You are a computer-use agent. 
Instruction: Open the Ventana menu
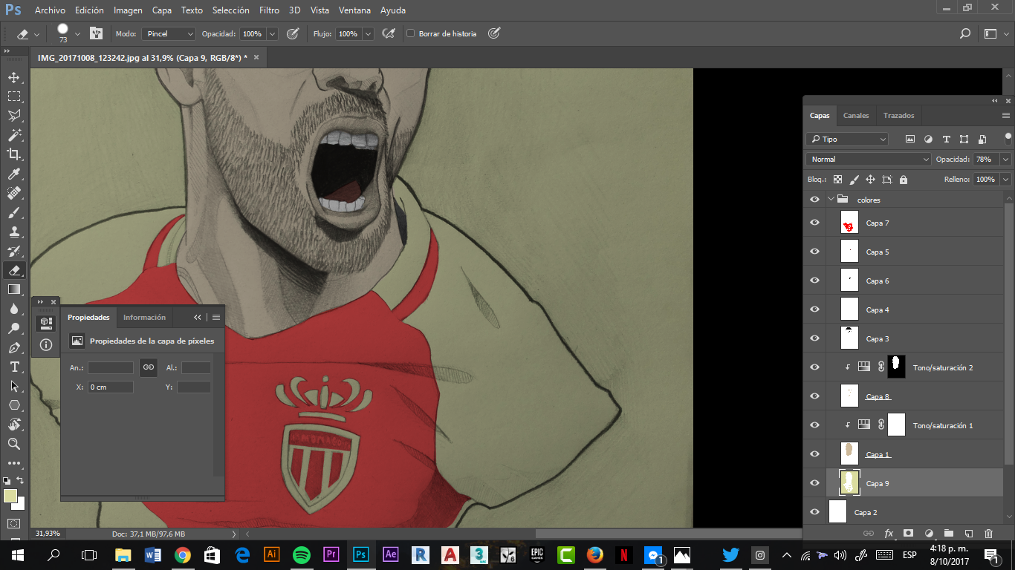354,10
